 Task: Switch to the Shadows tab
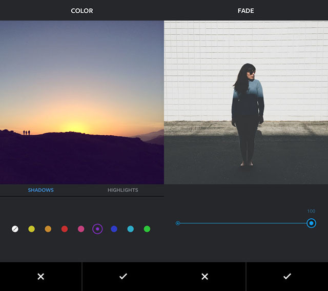pyautogui.click(x=40, y=190)
